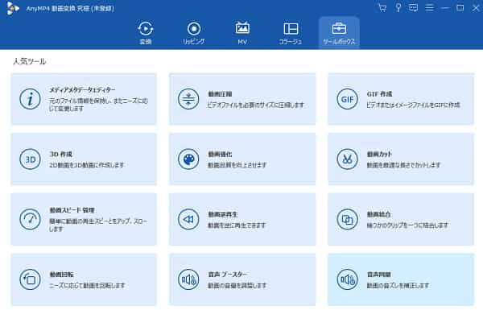Open the 動画逆再生 tool title

tap(223, 214)
